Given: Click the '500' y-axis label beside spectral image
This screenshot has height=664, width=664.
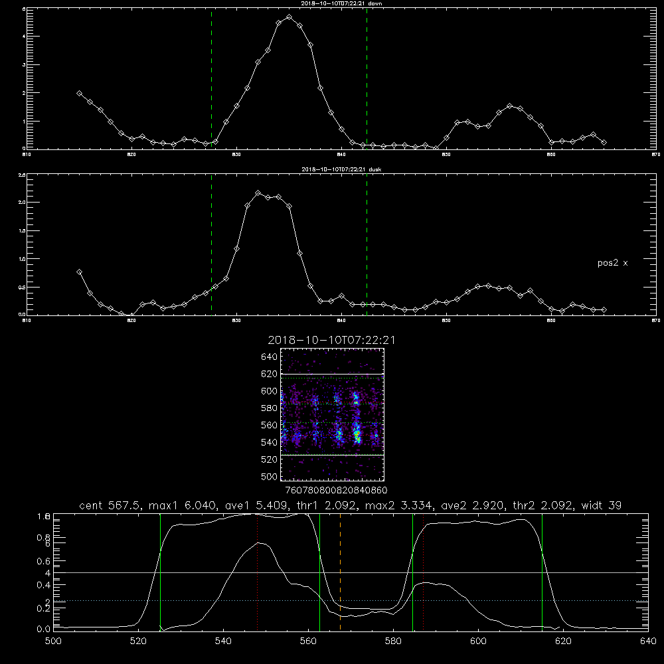Looking at the screenshot, I should coord(269,476).
